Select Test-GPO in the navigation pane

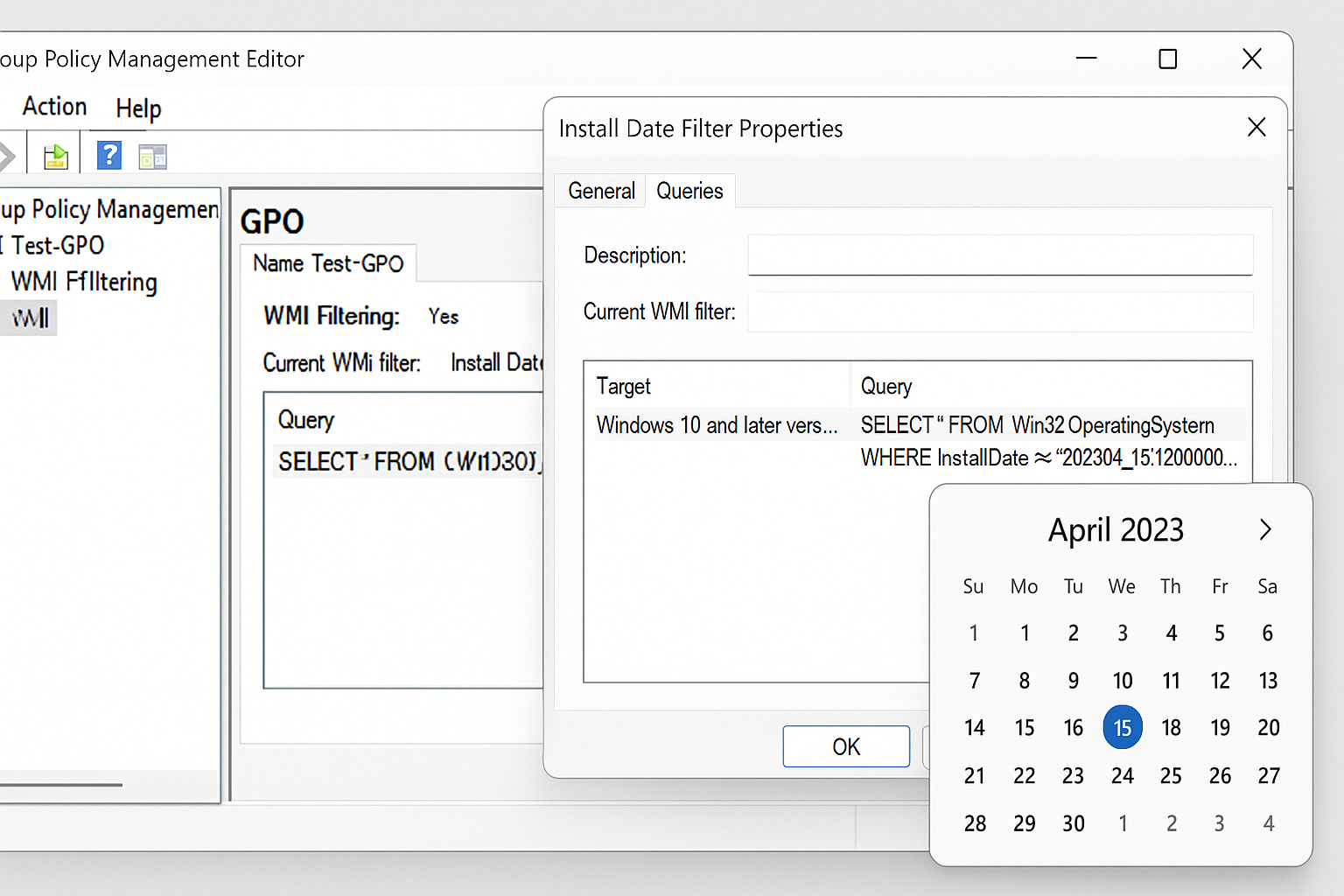pos(54,245)
